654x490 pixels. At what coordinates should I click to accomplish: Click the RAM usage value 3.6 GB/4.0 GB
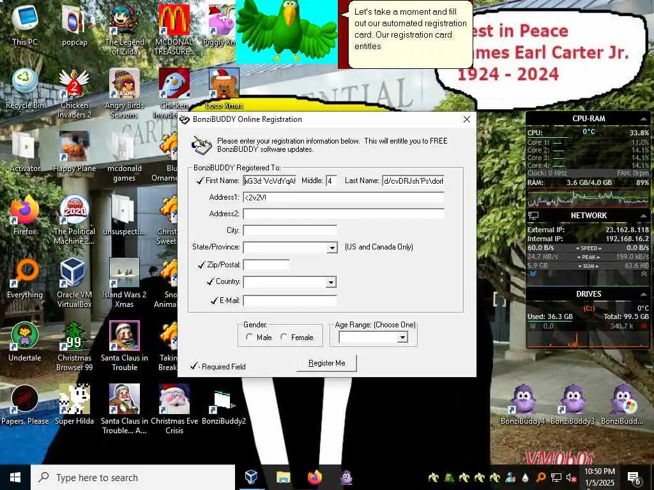point(589,182)
